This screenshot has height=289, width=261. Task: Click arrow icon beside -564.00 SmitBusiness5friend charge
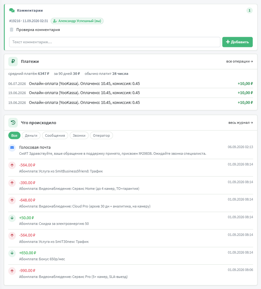pyautogui.click(x=12, y=165)
